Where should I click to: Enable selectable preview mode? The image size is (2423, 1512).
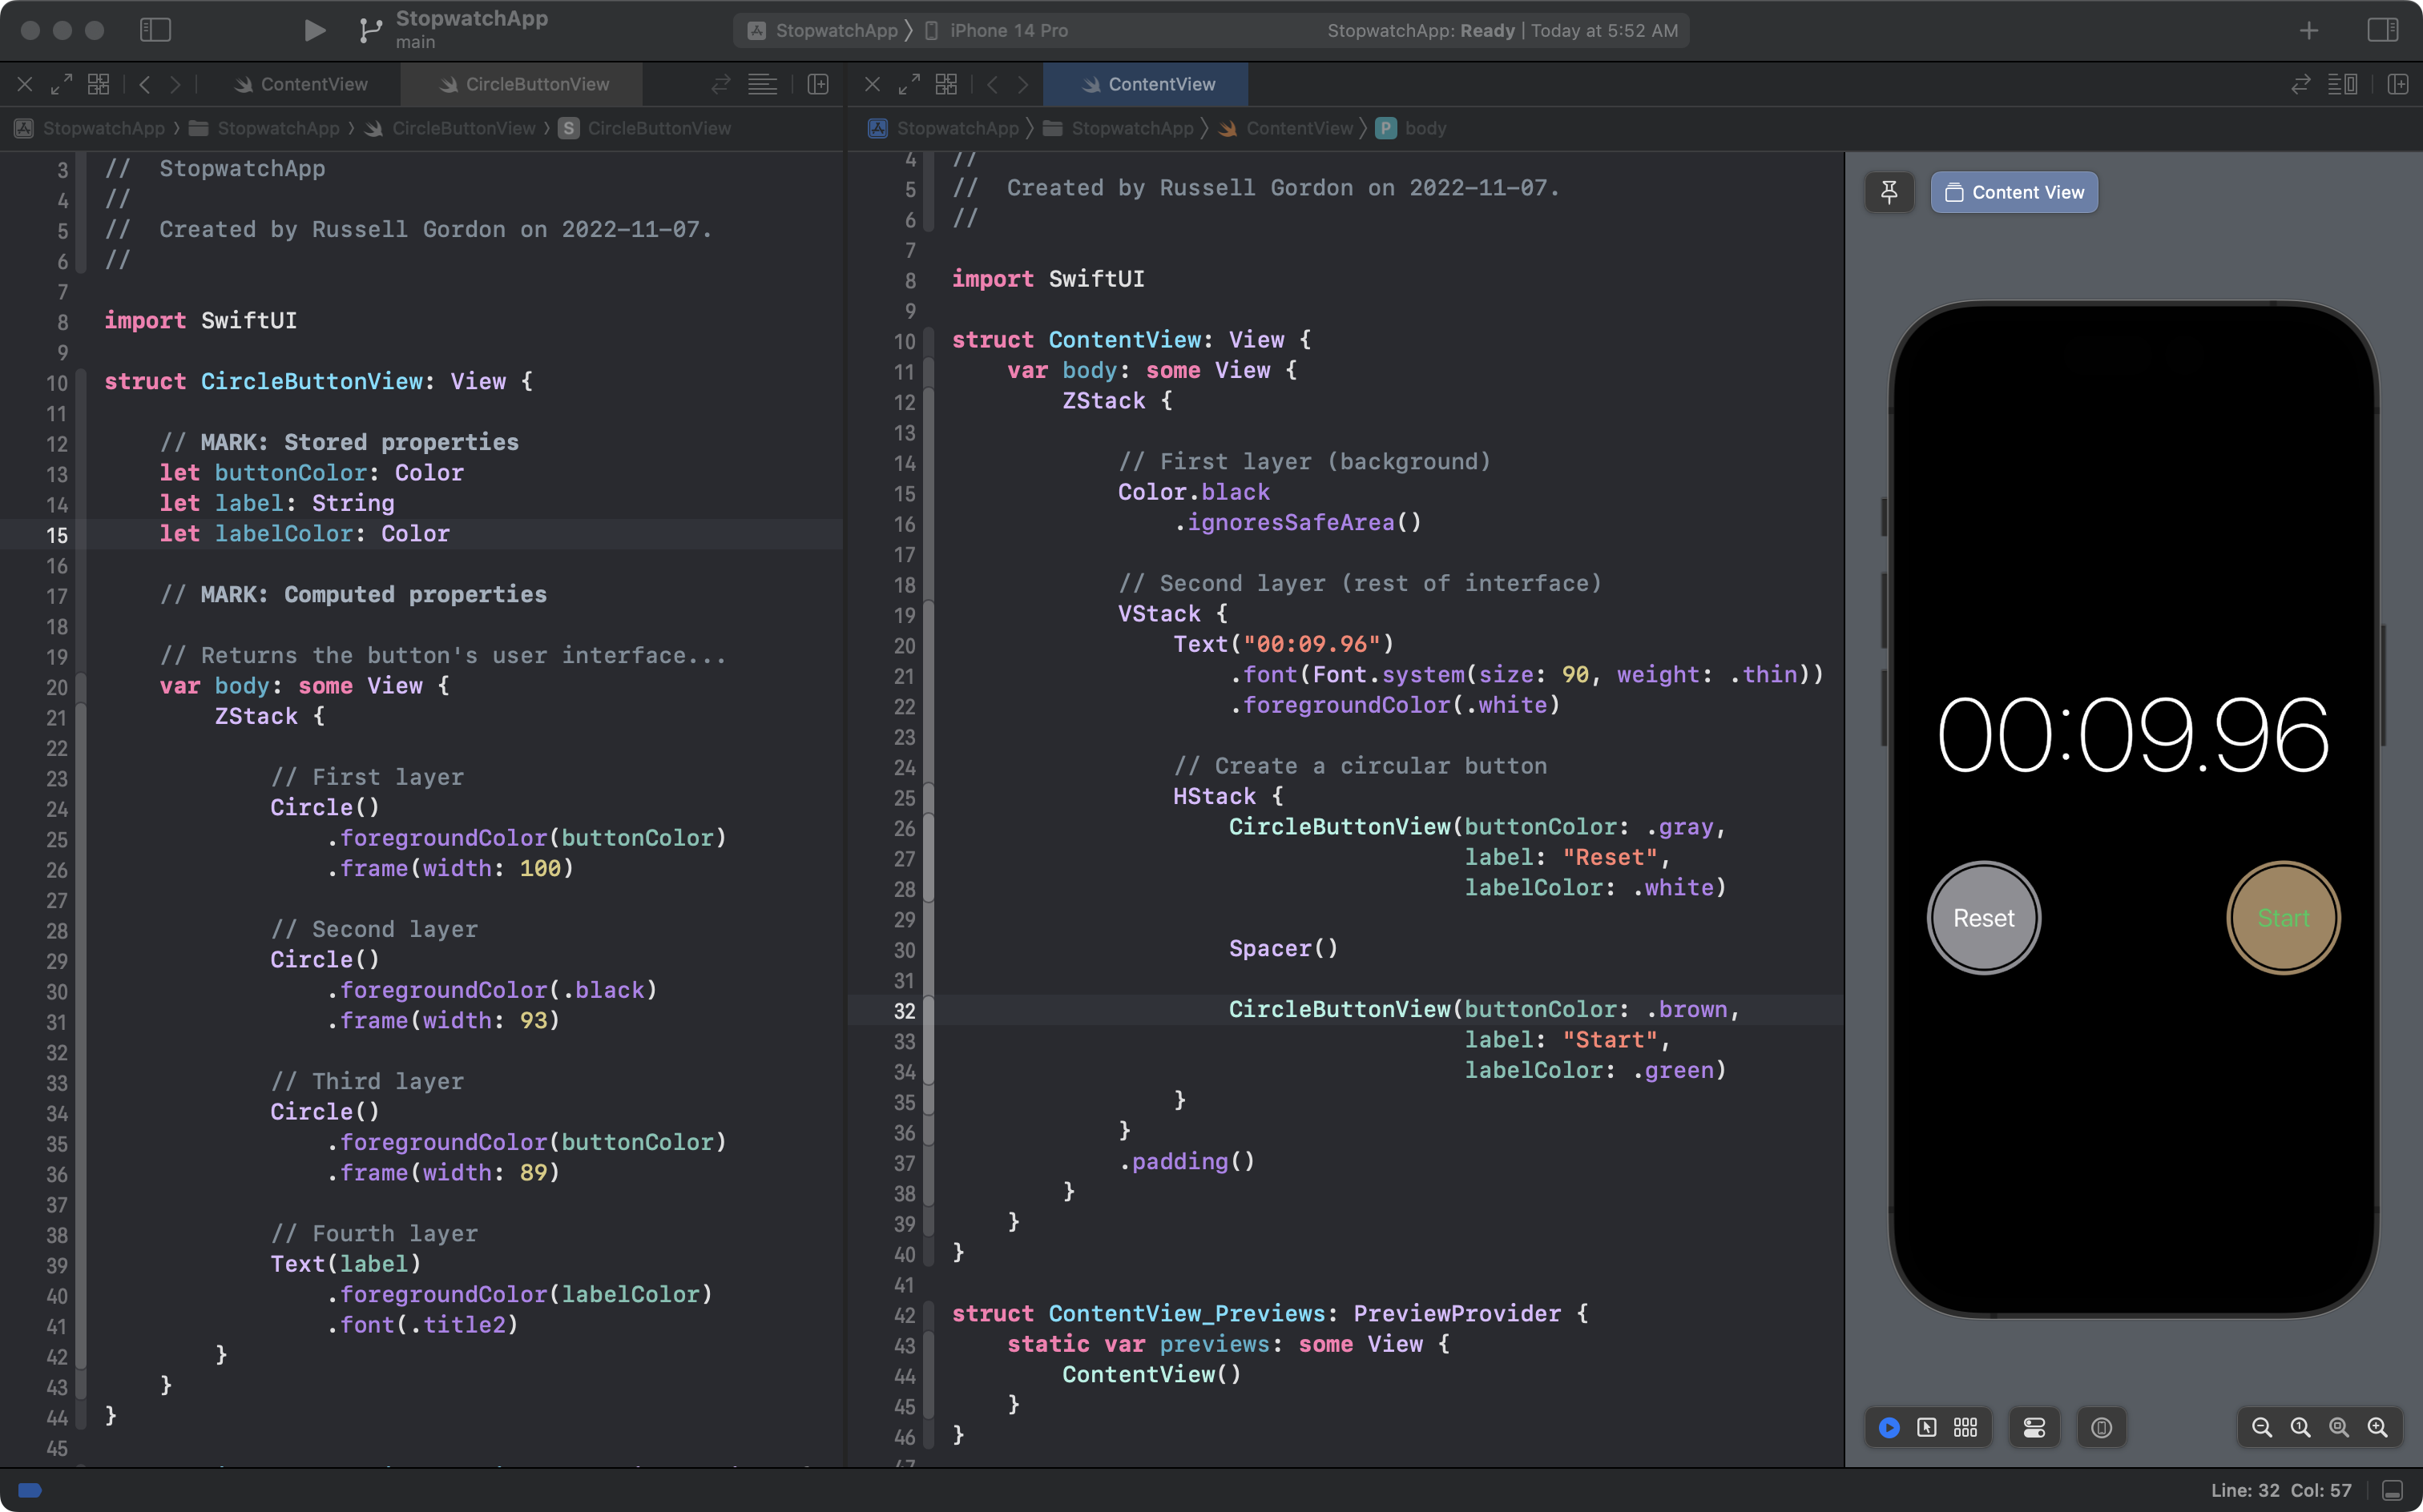pos(1927,1427)
